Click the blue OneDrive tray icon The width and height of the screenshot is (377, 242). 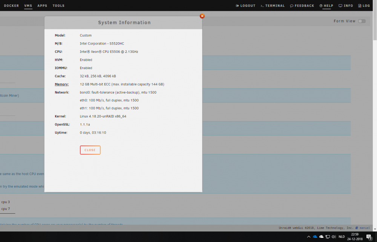click(315, 237)
